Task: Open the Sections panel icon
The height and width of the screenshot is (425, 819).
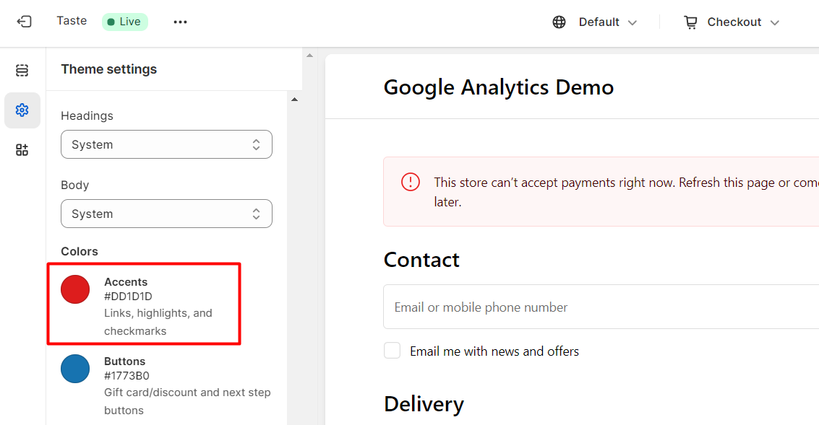Action: click(x=22, y=71)
